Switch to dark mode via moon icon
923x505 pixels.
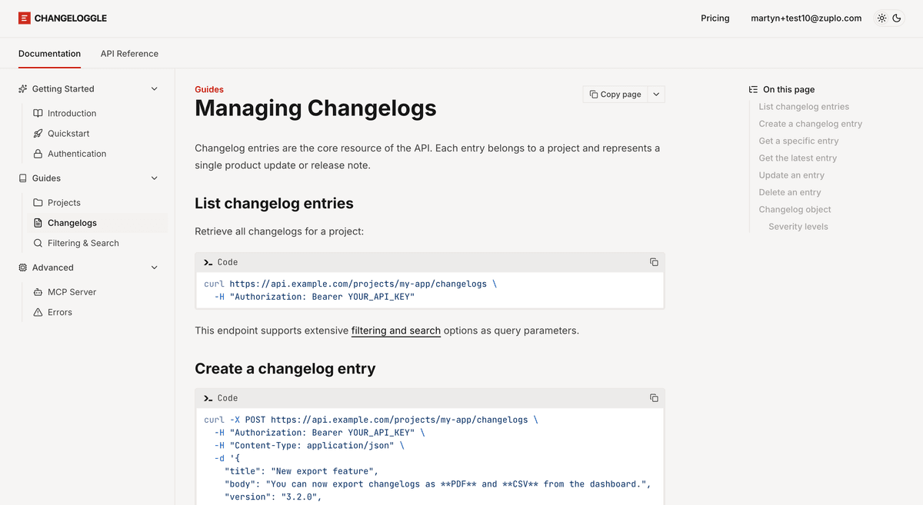(896, 18)
